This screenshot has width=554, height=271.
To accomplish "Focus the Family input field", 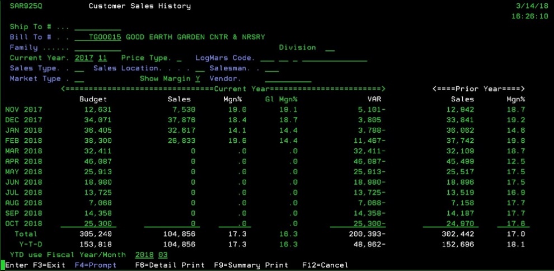I will tap(97, 48).
